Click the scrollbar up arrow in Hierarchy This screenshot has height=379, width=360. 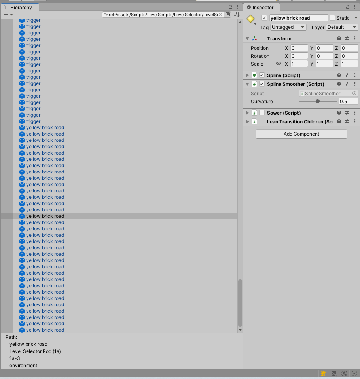pyautogui.click(x=240, y=22)
